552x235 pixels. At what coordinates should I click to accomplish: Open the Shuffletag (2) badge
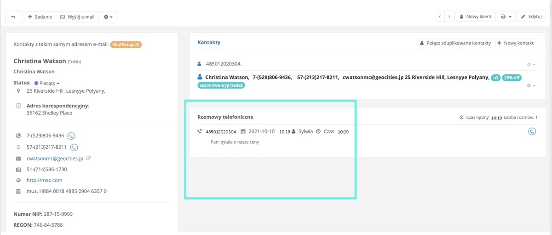[x=126, y=45]
